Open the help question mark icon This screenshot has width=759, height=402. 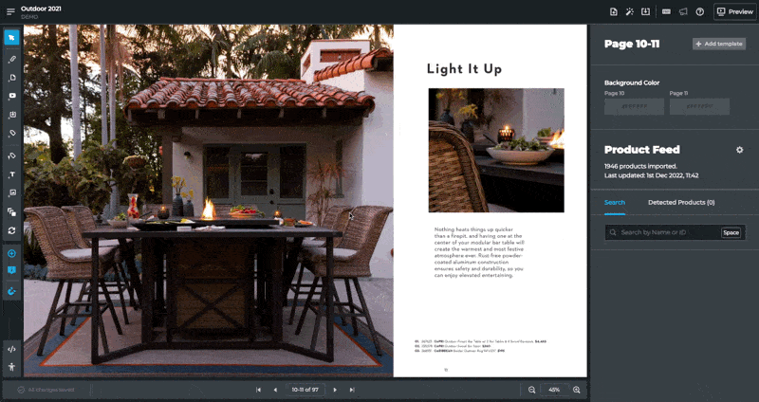point(699,11)
